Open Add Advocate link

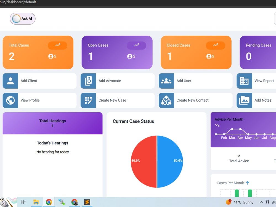click(110, 81)
